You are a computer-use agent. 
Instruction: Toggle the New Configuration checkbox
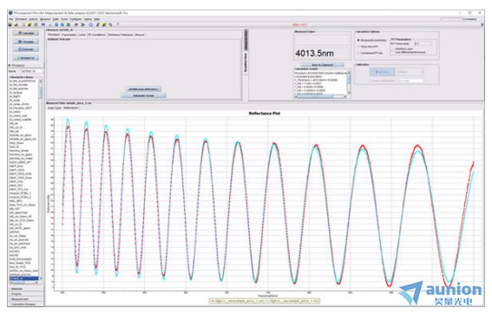pos(371,81)
